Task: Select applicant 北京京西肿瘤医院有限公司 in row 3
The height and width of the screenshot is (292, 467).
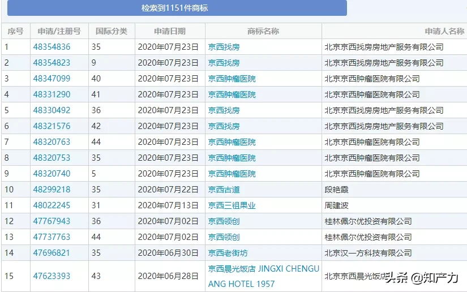Action: click(x=372, y=79)
